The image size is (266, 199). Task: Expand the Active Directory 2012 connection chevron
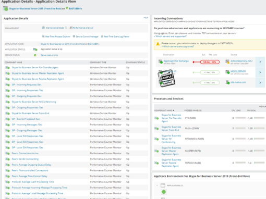point(260,62)
